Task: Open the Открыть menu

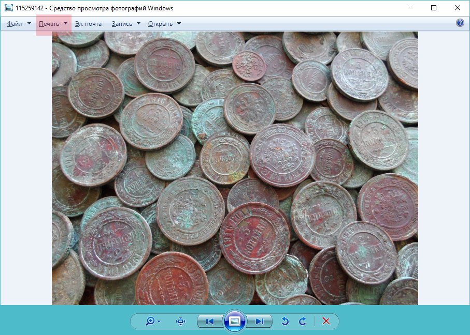Action: pos(164,24)
